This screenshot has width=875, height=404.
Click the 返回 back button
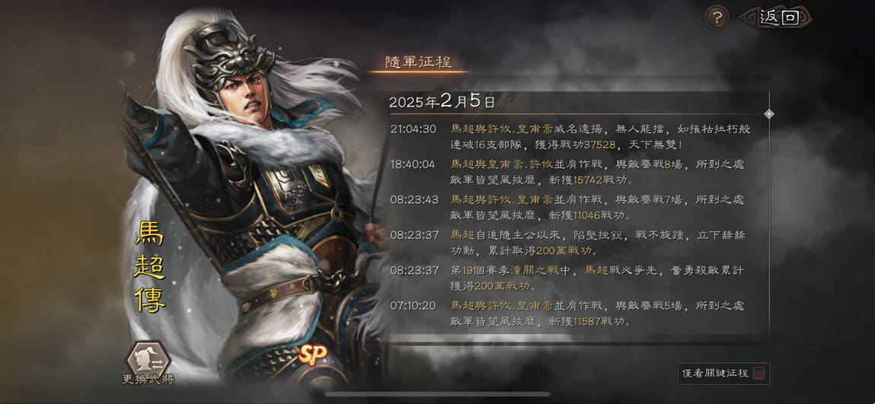pos(776,17)
